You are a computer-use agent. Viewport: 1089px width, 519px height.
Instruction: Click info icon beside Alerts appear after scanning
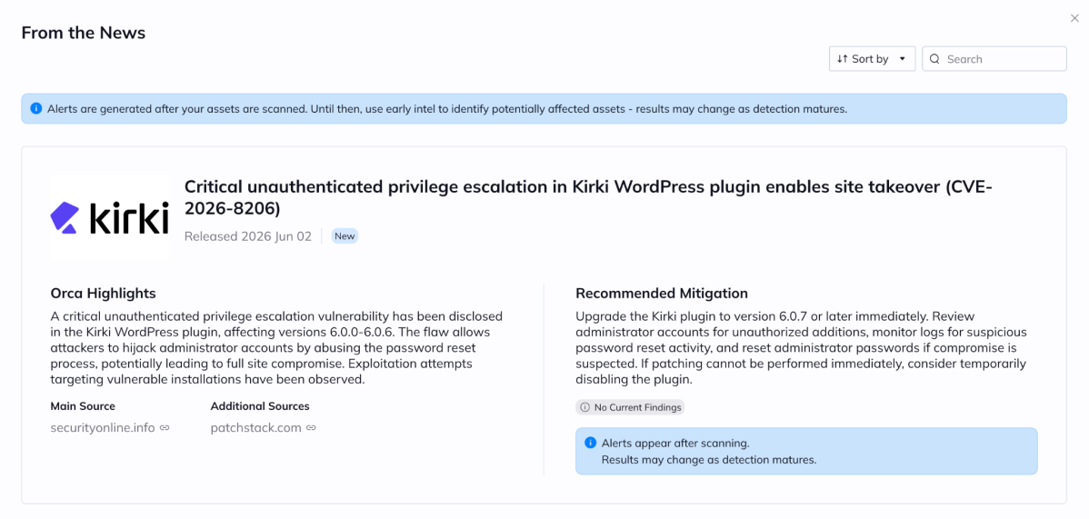[x=590, y=443]
